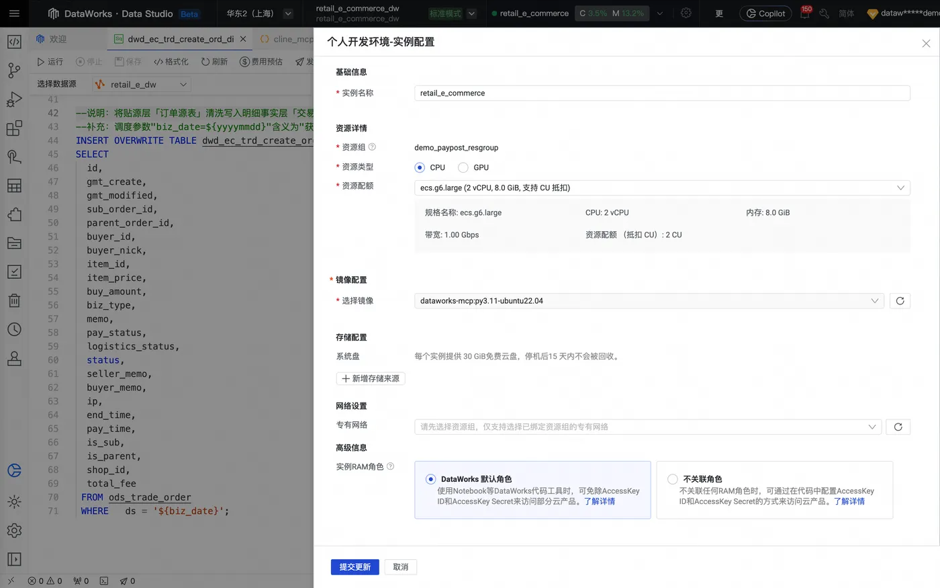
Task: Click errors and warnings status indicator
Action: 45,581
